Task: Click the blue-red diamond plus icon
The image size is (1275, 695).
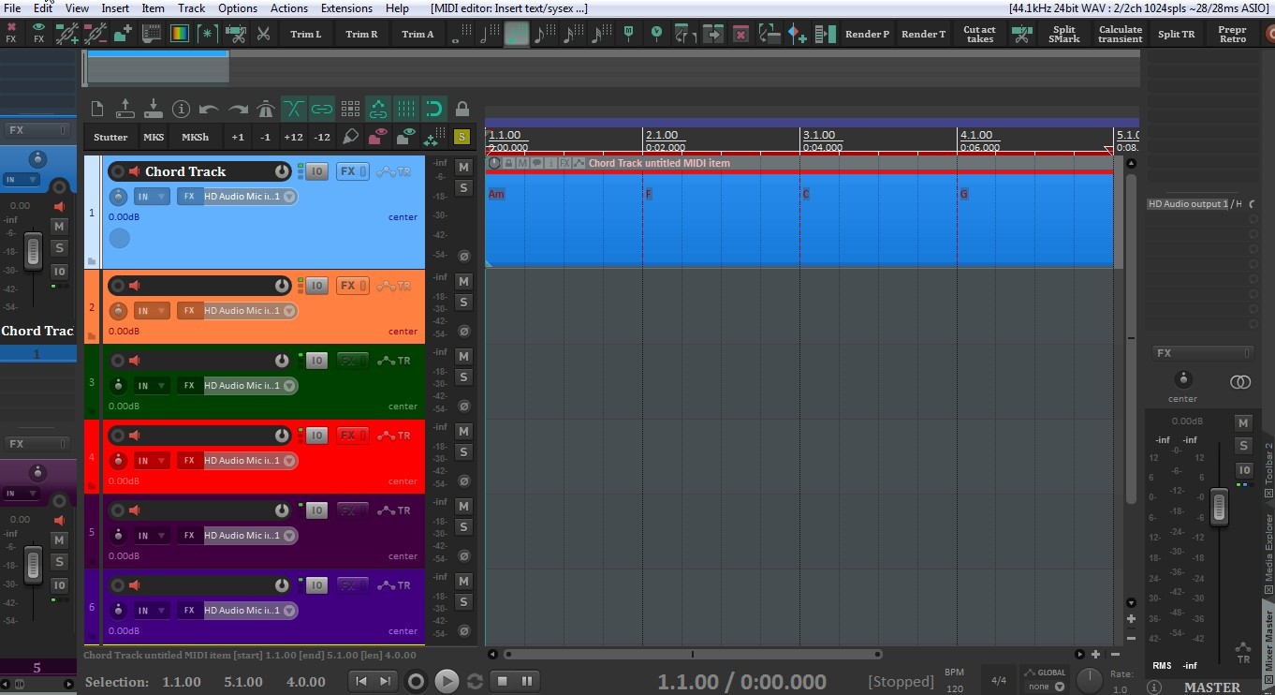Action: (x=797, y=35)
